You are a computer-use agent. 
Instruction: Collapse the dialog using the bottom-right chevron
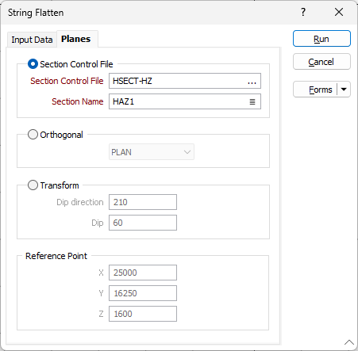[349, 342]
